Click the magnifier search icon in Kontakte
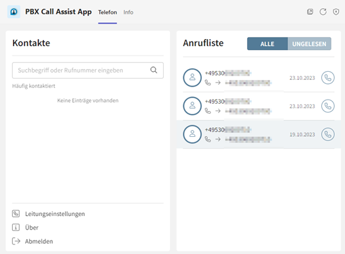345x254 pixels. (x=153, y=70)
